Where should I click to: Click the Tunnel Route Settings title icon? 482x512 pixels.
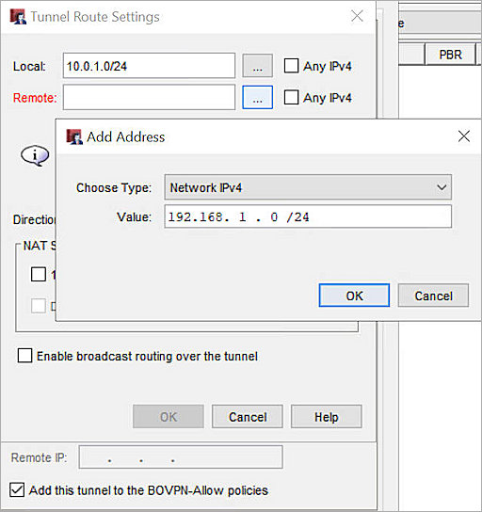click(x=18, y=16)
